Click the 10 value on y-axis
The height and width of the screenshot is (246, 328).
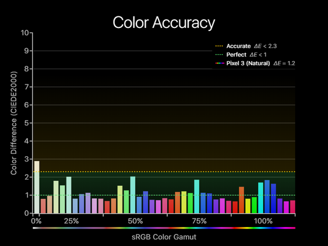(24, 33)
